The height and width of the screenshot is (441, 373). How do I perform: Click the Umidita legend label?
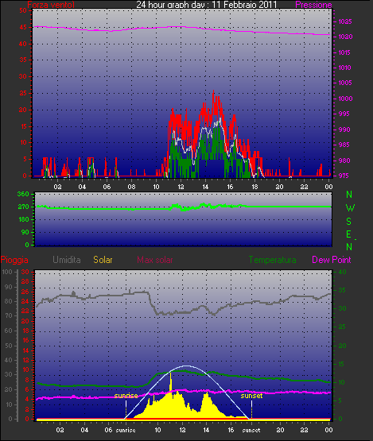pyautogui.click(x=67, y=260)
